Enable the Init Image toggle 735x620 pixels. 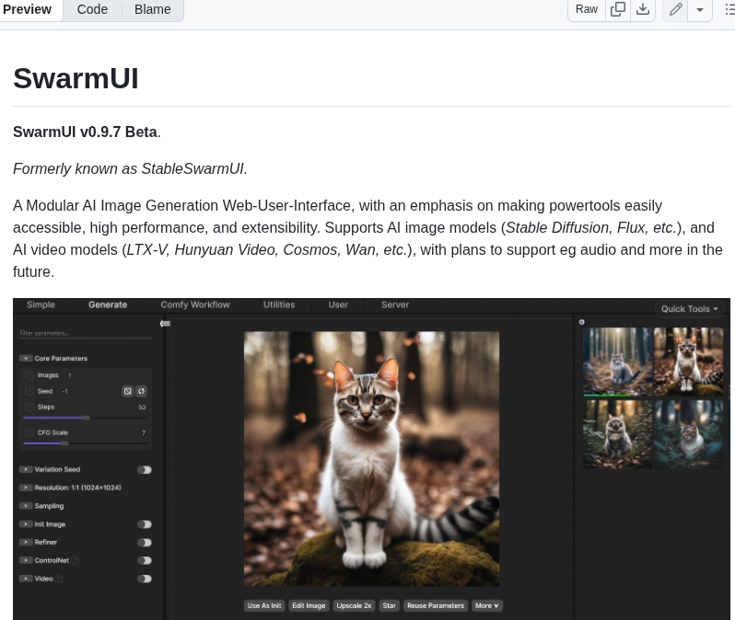click(x=145, y=524)
